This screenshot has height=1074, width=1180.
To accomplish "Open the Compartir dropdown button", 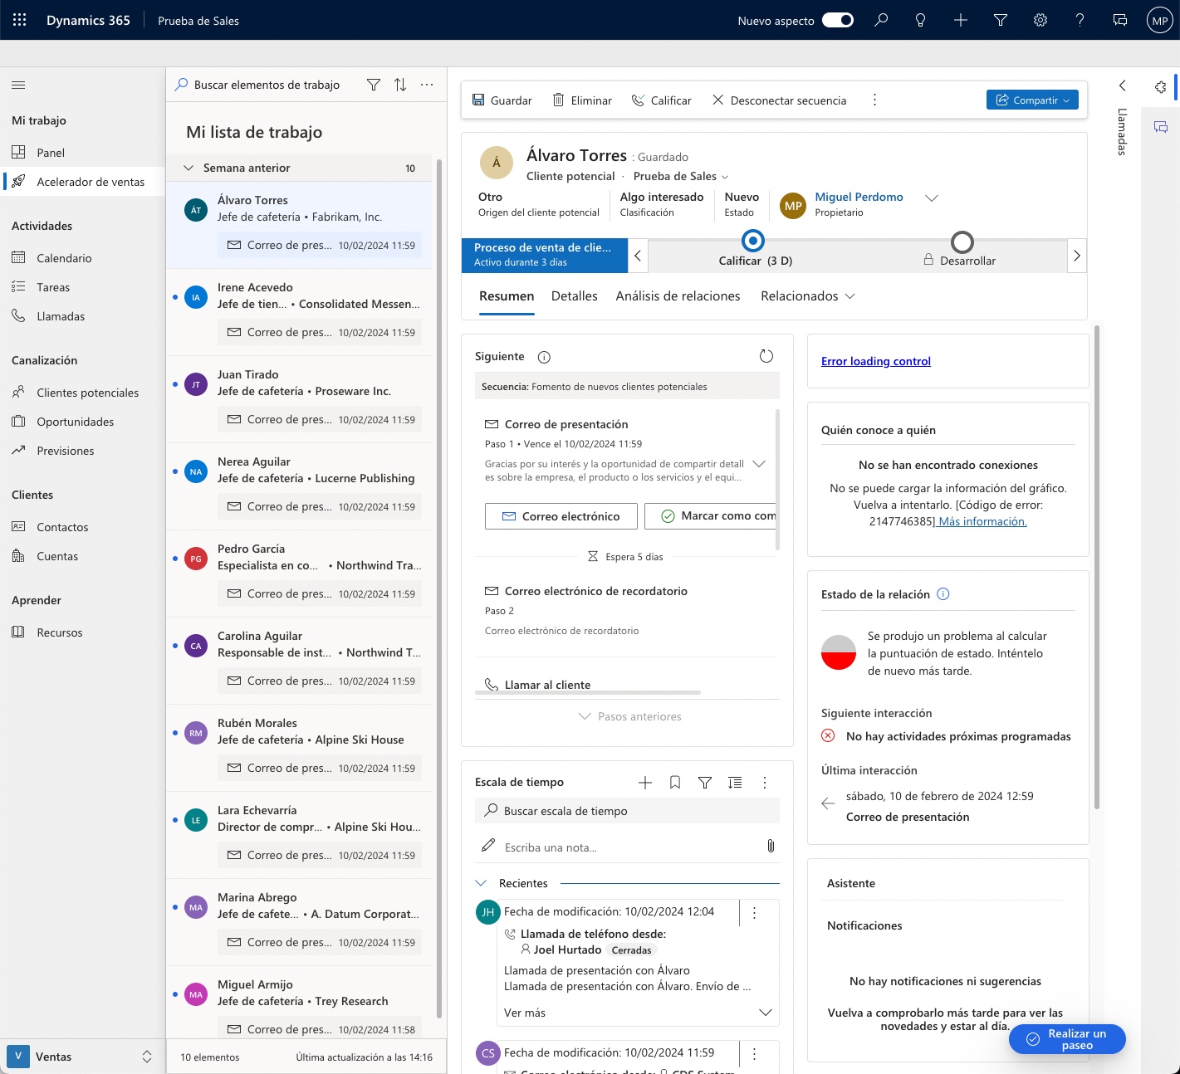I will tap(1032, 100).
